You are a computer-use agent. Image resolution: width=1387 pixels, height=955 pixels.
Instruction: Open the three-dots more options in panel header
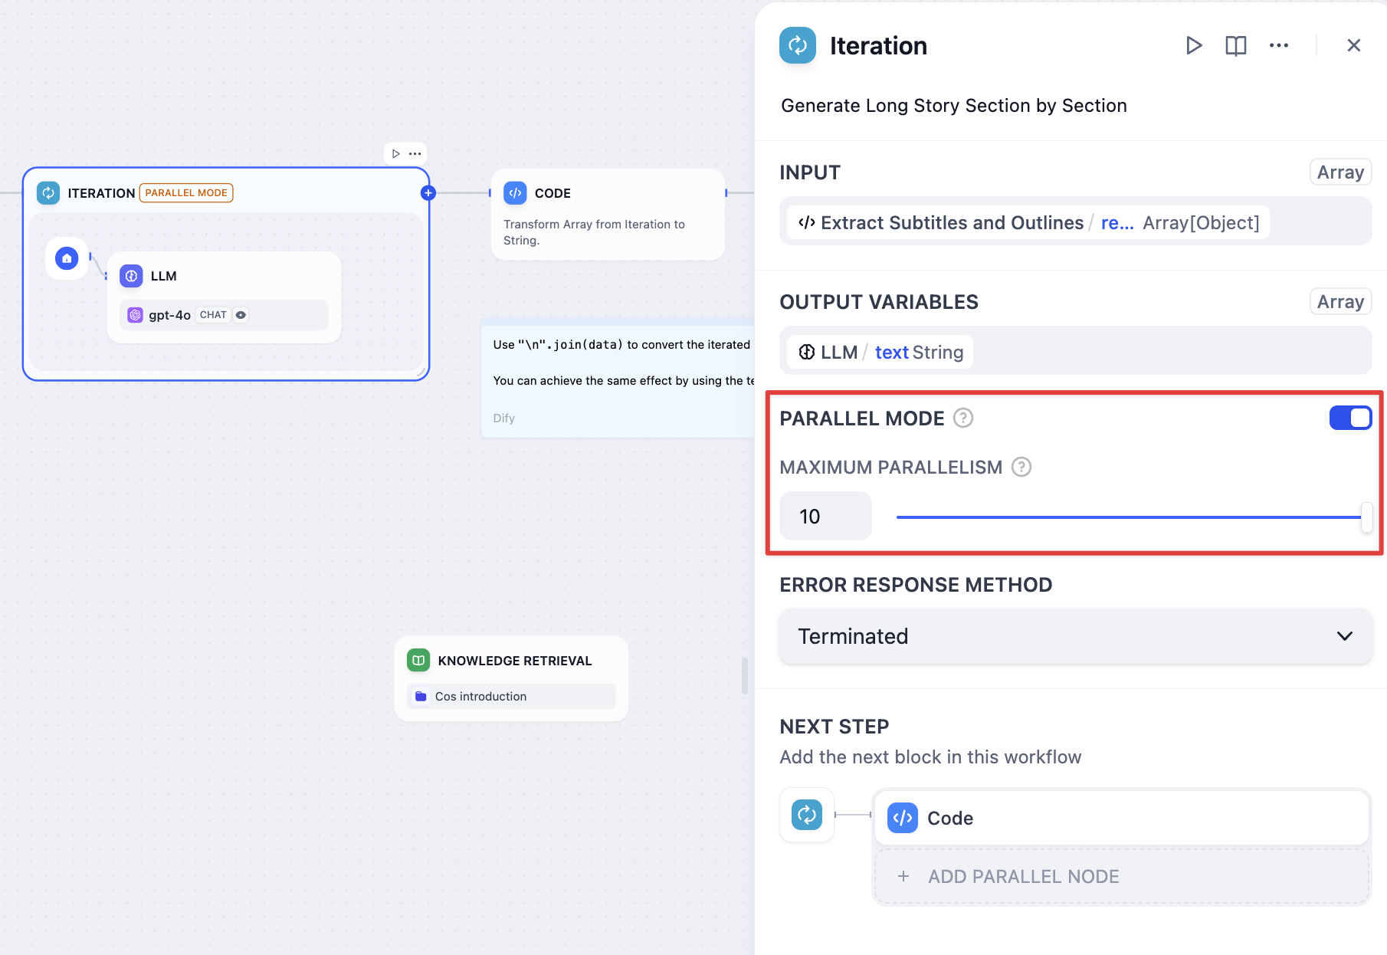coord(1278,46)
